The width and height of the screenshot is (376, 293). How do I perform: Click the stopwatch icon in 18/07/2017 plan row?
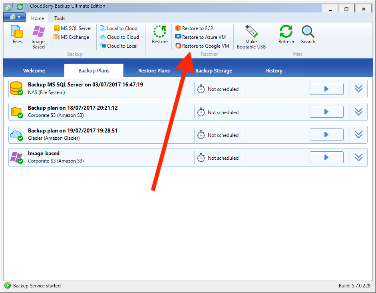(x=201, y=112)
